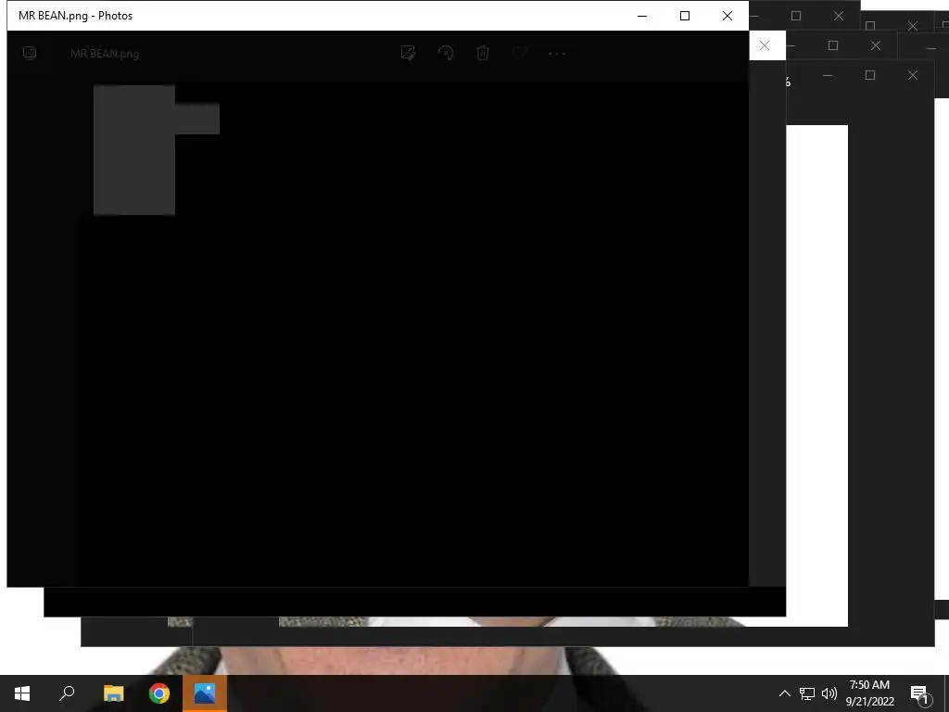The image size is (949, 712).
Task: Open the Edit & Create image tool
Action: pos(408,53)
